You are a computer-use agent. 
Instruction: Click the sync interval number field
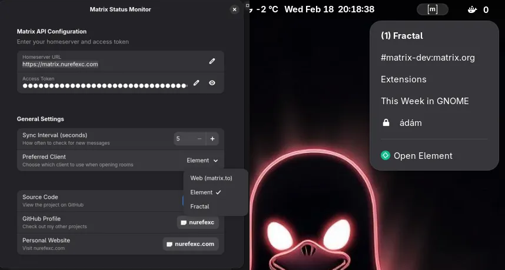click(x=183, y=139)
